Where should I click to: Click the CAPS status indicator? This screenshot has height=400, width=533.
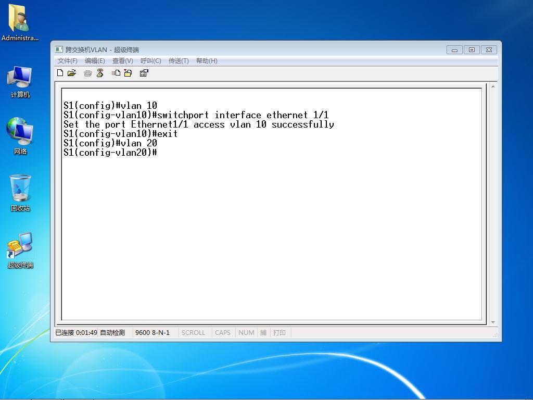pos(223,333)
